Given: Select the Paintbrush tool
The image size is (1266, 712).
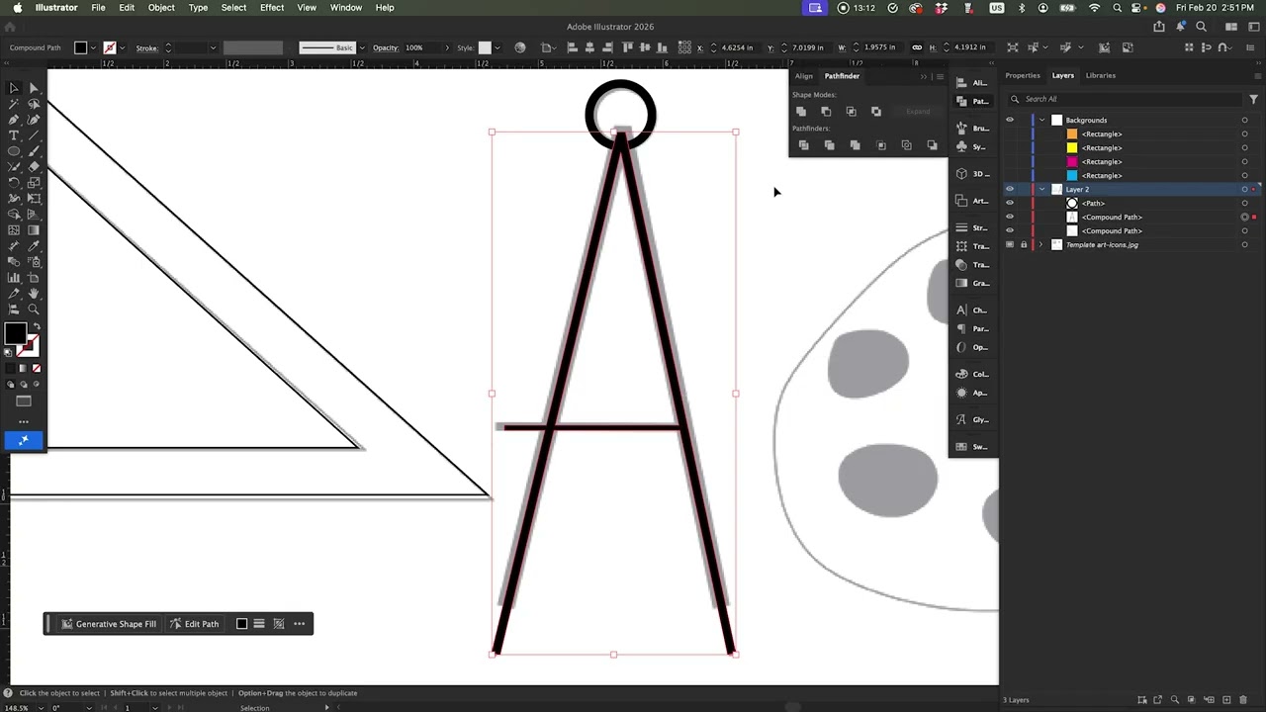Looking at the screenshot, I should pyautogui.click(x=34, y=151).
